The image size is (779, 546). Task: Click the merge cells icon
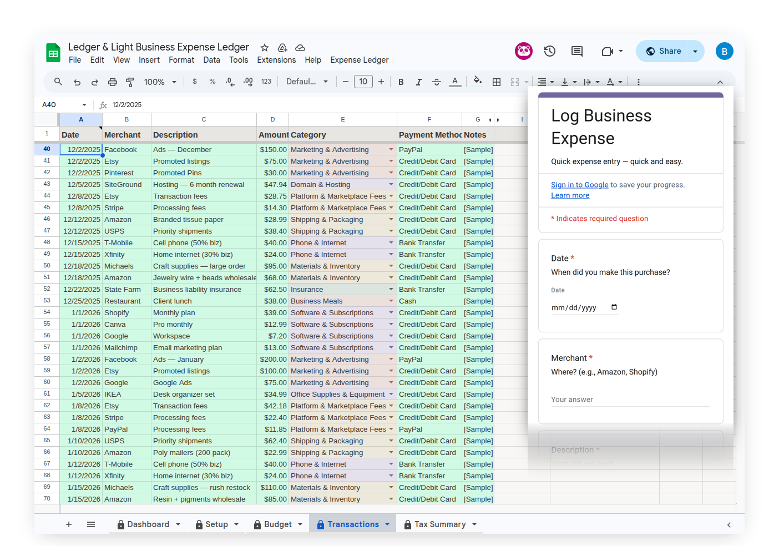(x=515, y=82)
